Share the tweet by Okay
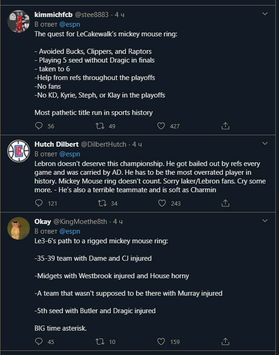 pos(225,342)
